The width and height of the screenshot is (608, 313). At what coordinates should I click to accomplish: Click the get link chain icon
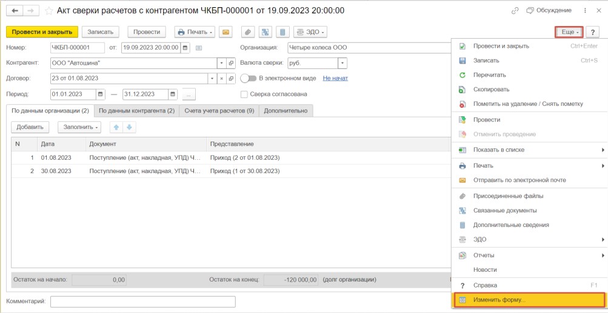[515, 11]
